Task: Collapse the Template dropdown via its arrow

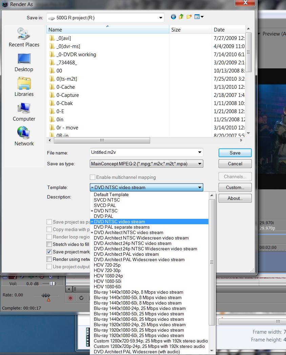Action: pos(200,187)
